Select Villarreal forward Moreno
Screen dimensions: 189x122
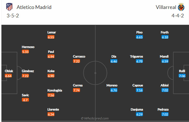(112, 85)
